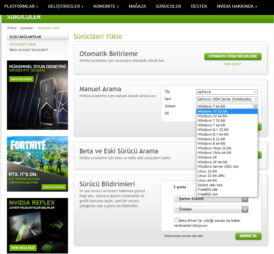274x254 pixels.
Task: Open the PLATFORMLAR menu
Action: click(x=21, y=6)
